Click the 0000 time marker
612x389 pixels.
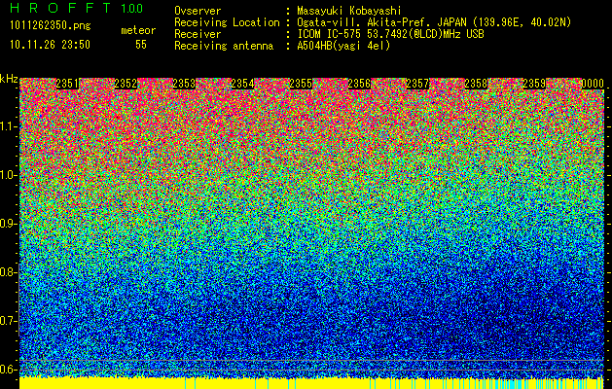[x=593, y=84]
